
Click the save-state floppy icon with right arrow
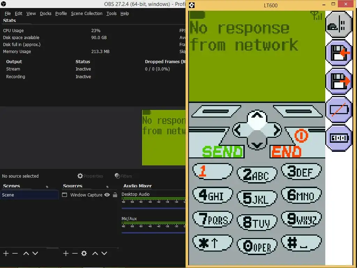click(339, 81)
